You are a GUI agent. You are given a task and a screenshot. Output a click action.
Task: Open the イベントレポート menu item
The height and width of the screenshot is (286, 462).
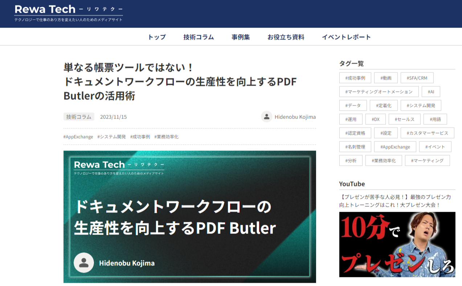pyautogui.click(x=347, y=37)
